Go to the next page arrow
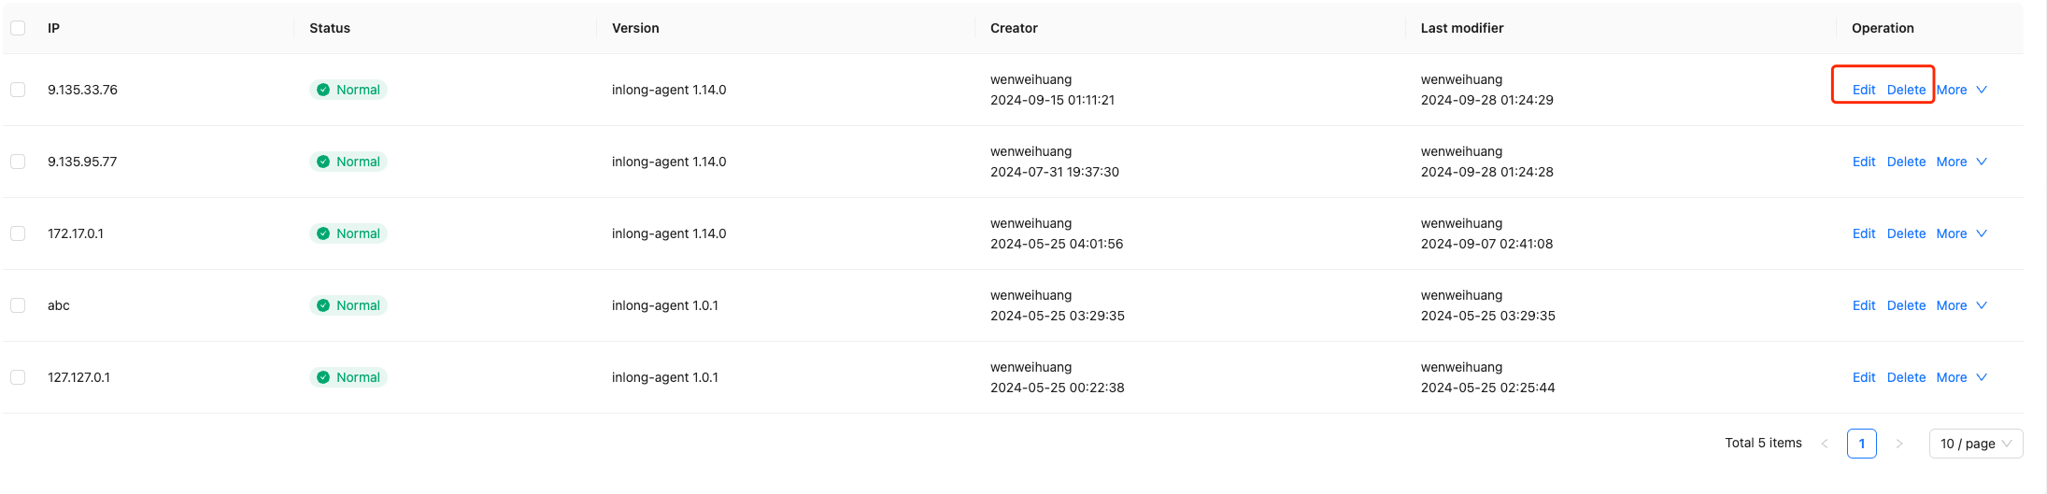2047x494 pixels. coord(1899,444)
